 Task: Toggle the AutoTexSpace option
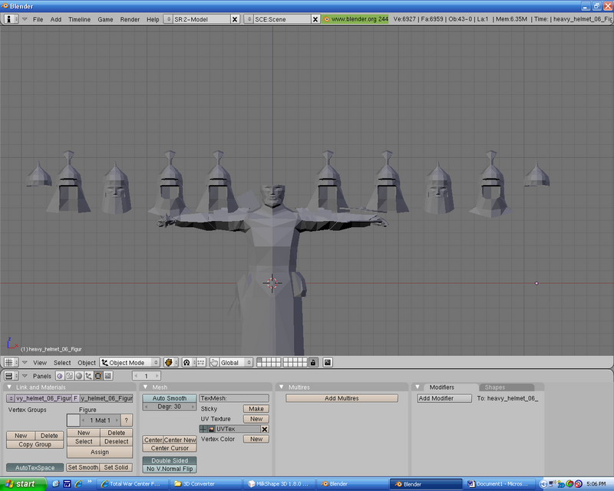(x=35, y=467)
